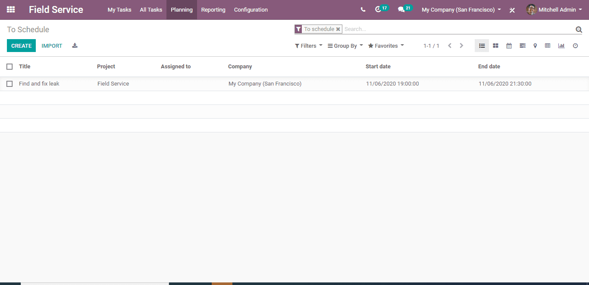This screenshot has height=285, width=589.
Task: Open the Map view
Action: click(x=535, y=46)
